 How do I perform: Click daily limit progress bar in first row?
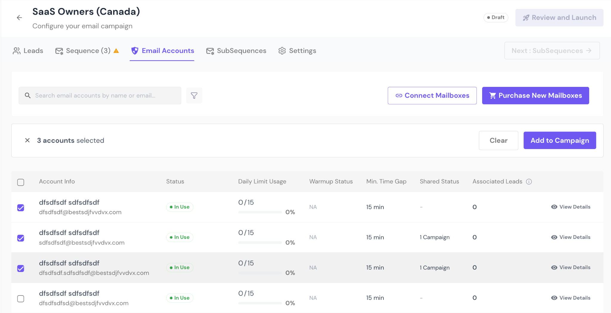pos(260,212)
